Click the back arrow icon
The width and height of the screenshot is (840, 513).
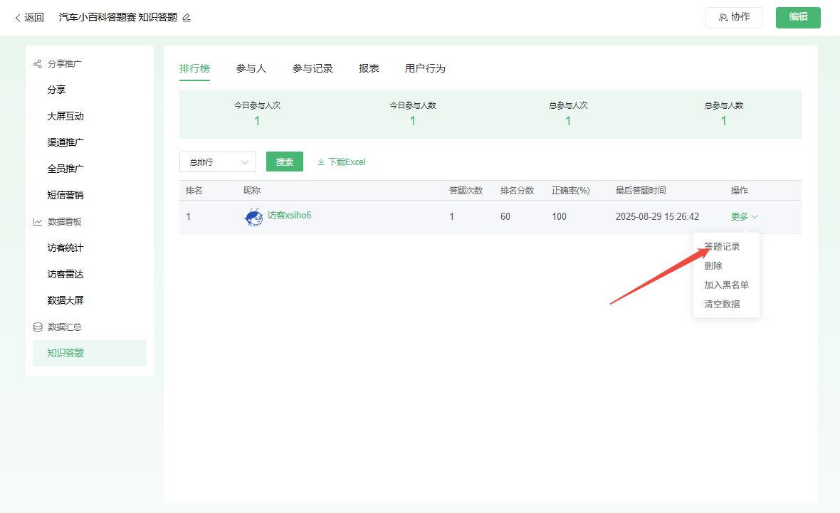pyautogui.click(x=18, y=18)
